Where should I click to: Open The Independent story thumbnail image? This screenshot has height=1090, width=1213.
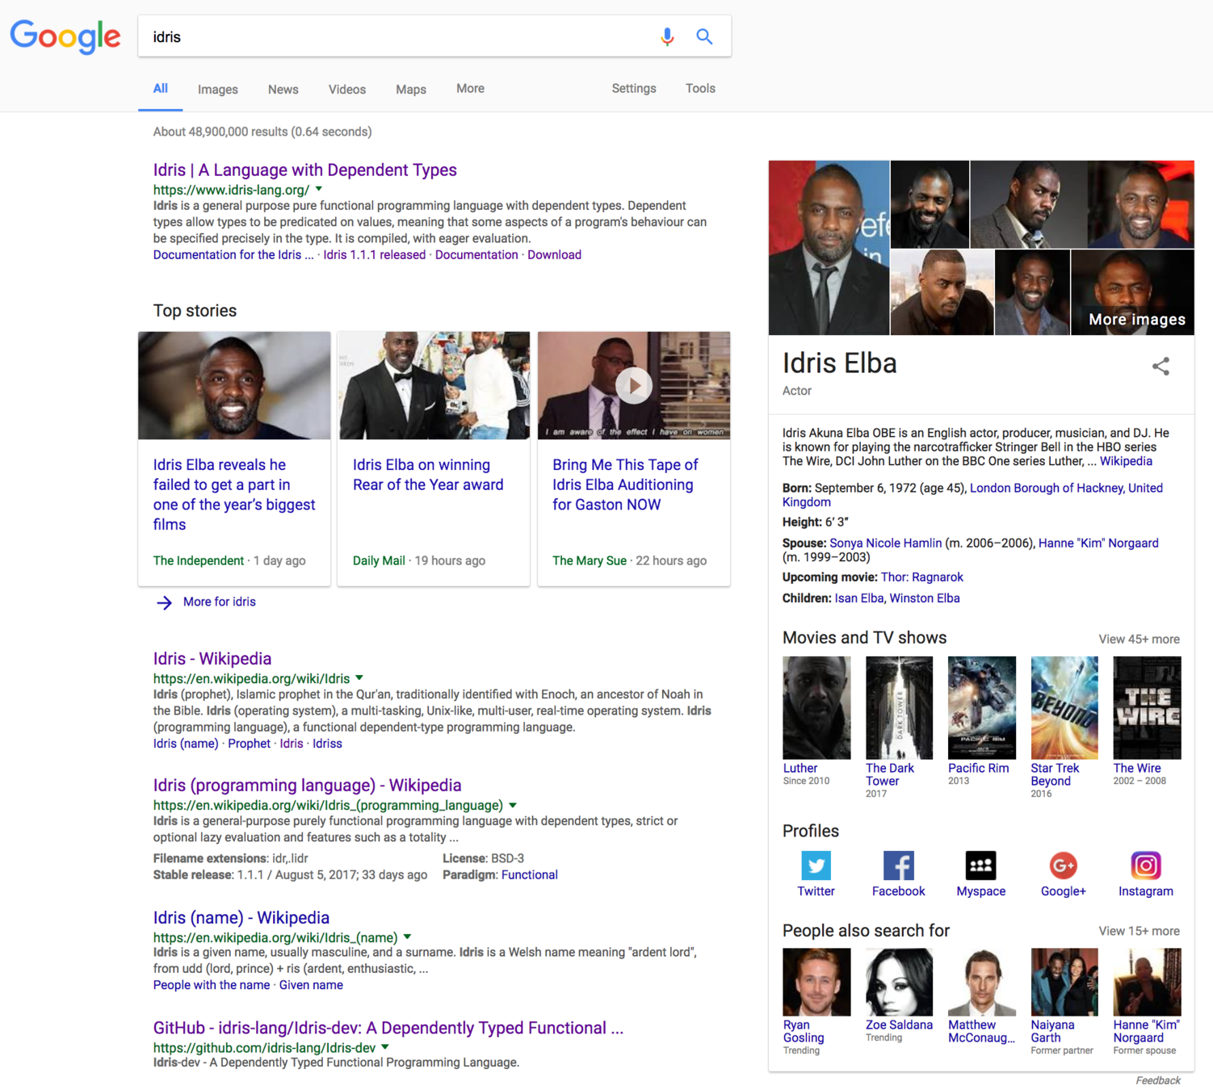click(234, 386)
